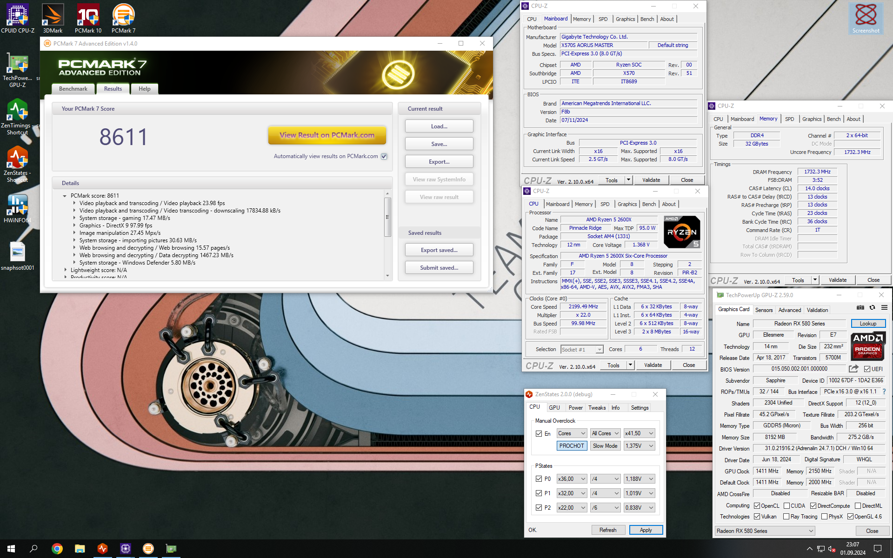This screenshot has width=893, height=558.
Task: Open Windows Start menu
Action: point(11,549)
